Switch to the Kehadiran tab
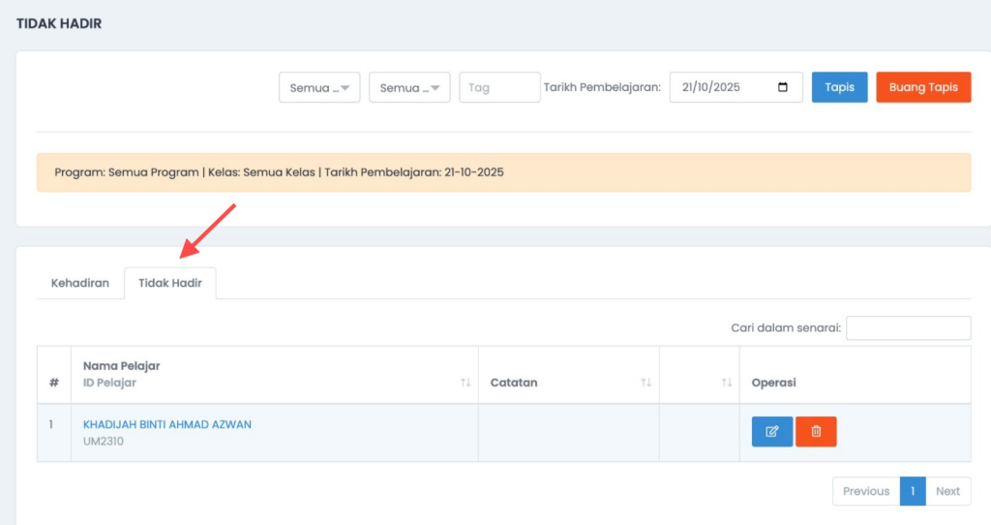The height and width of the screenshot is (525, 991). pos(80,284)
